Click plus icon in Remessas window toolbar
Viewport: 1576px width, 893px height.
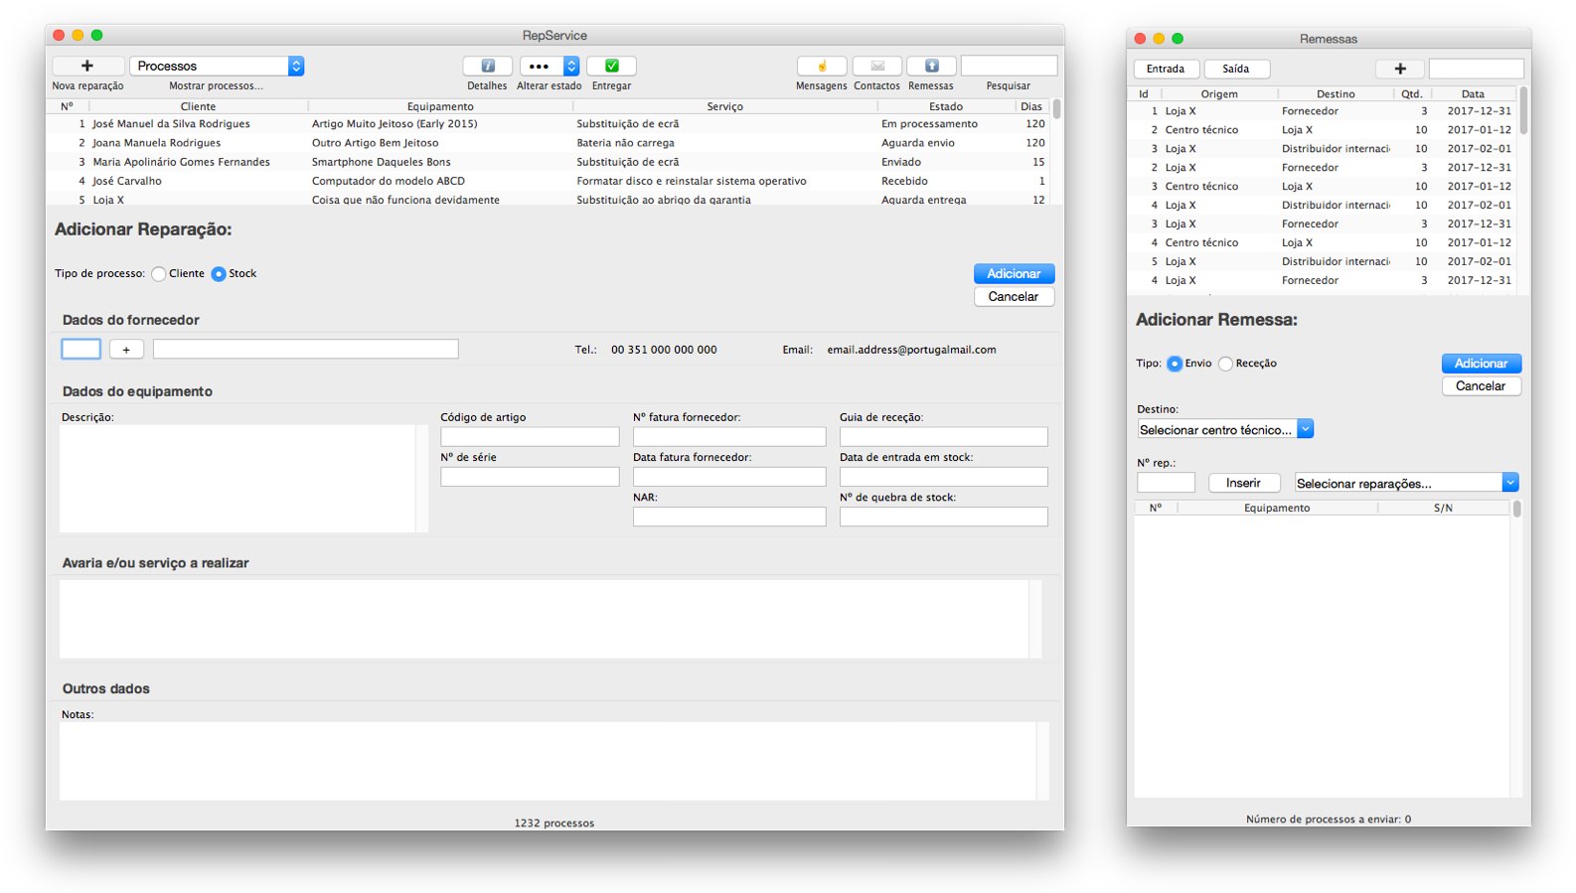pyautogui.click(x=1400, y=69)
